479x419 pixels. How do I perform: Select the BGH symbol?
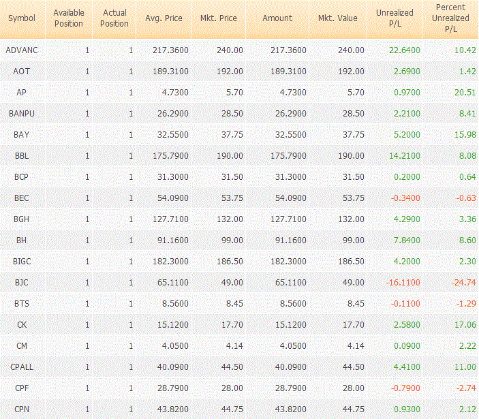click(x=22, y=219)
